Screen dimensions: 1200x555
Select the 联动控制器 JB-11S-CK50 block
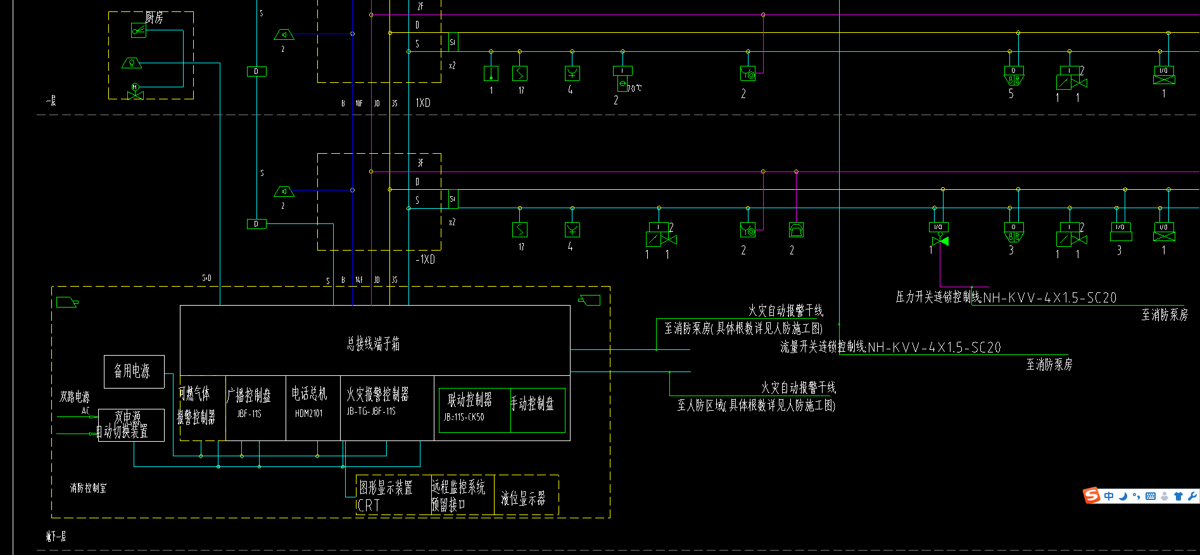[474, 410]
